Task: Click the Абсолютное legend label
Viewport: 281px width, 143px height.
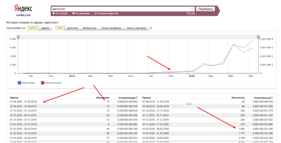Action: (x=28, y=83)
